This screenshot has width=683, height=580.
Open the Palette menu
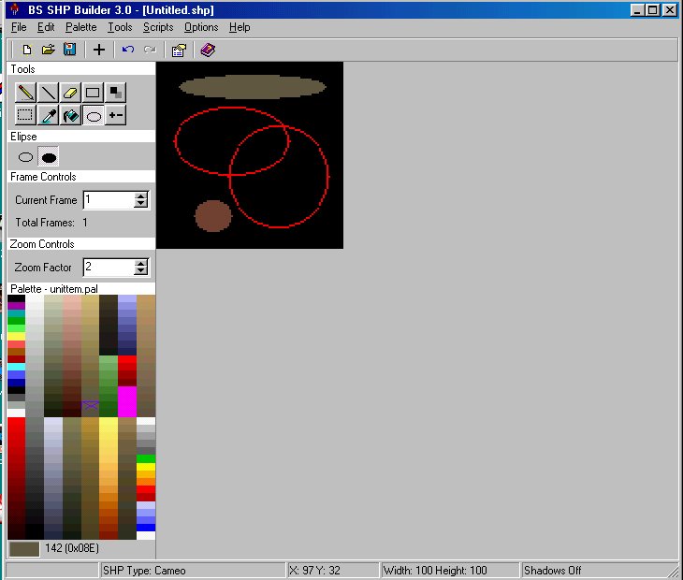pyautogui.click(x=80, y=27)
